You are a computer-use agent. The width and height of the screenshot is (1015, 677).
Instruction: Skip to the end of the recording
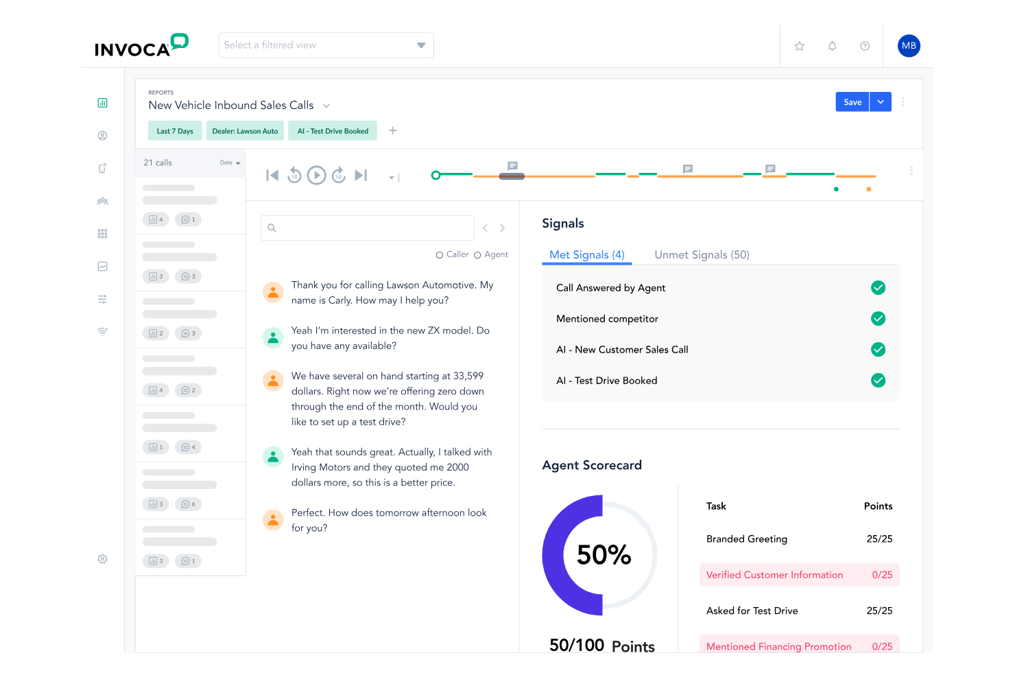click(x=361, y=176)
